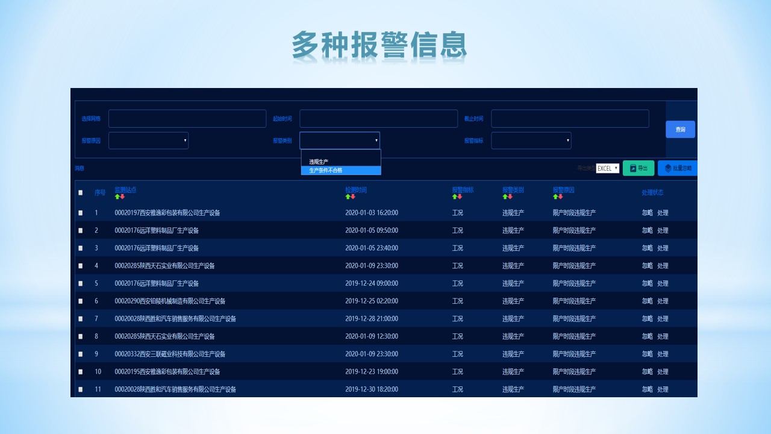Image resolution: width=771 pixels, height=434 pixels.
Task: Sort 监测站点 column descending with red arrow
Action: [122, 197]
